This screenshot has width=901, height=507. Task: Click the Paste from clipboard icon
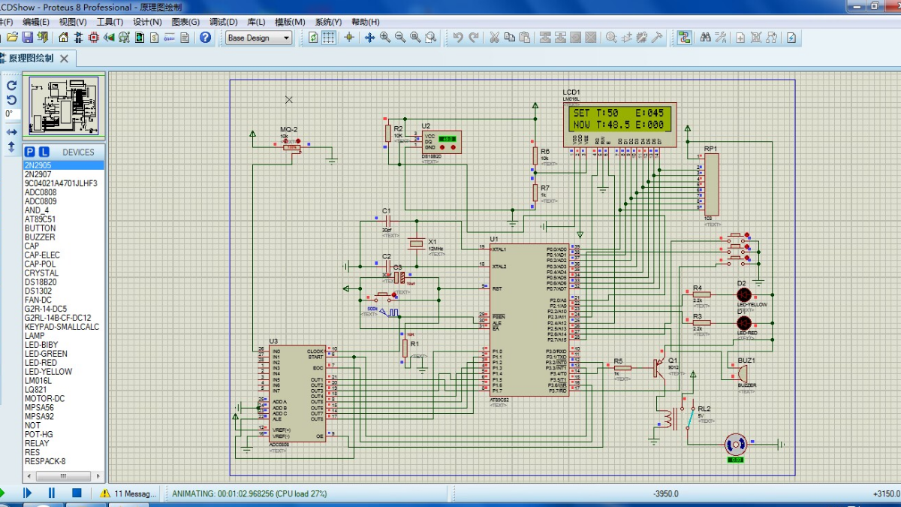[x=525, y=38]
